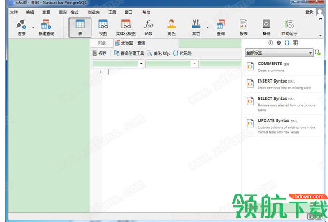Click the DDL preview eye icon
This screenshot has width=328, height=222.
pyautogui.click(x=279, y=43)
